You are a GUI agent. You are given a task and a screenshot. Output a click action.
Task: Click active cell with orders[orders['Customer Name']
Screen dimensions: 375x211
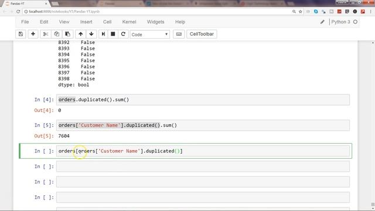click(x=203, y=151)
